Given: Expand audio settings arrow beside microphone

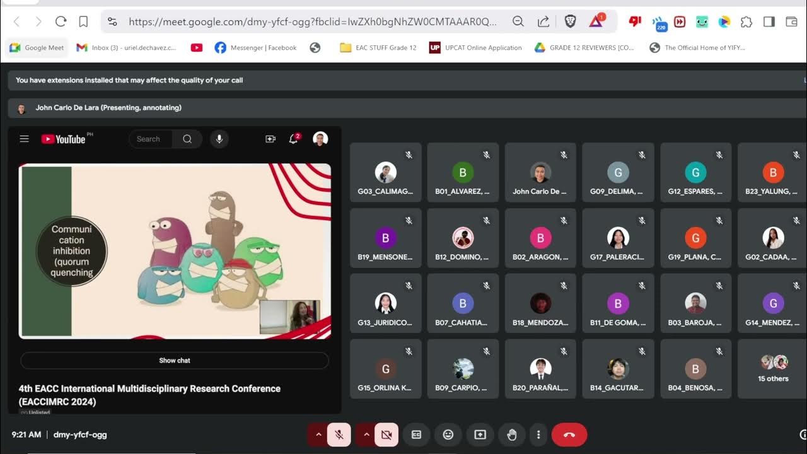Looking at the screenshot, I should pos(318,434).
